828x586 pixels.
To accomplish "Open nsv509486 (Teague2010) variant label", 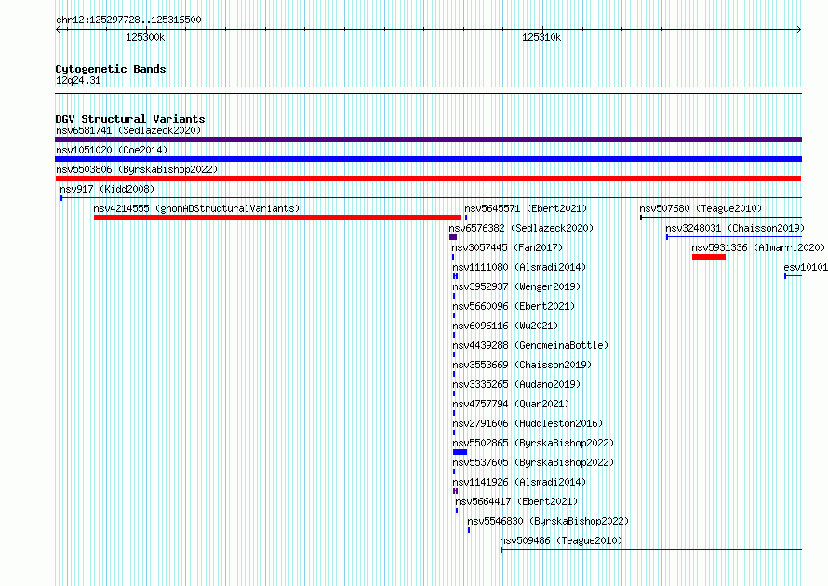I will tap(561, 540).
